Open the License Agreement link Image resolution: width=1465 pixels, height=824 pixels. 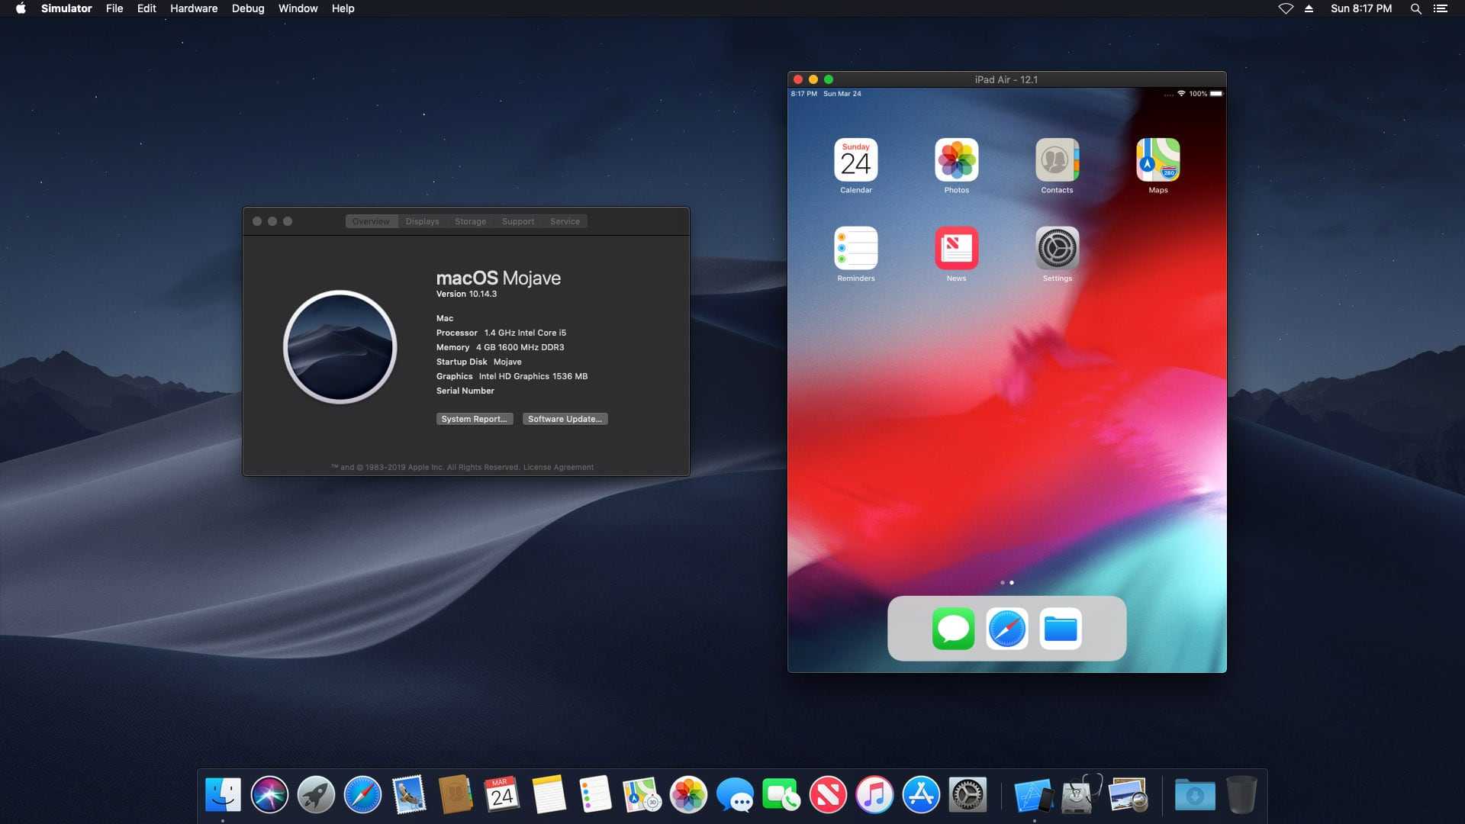pos(558,467)
